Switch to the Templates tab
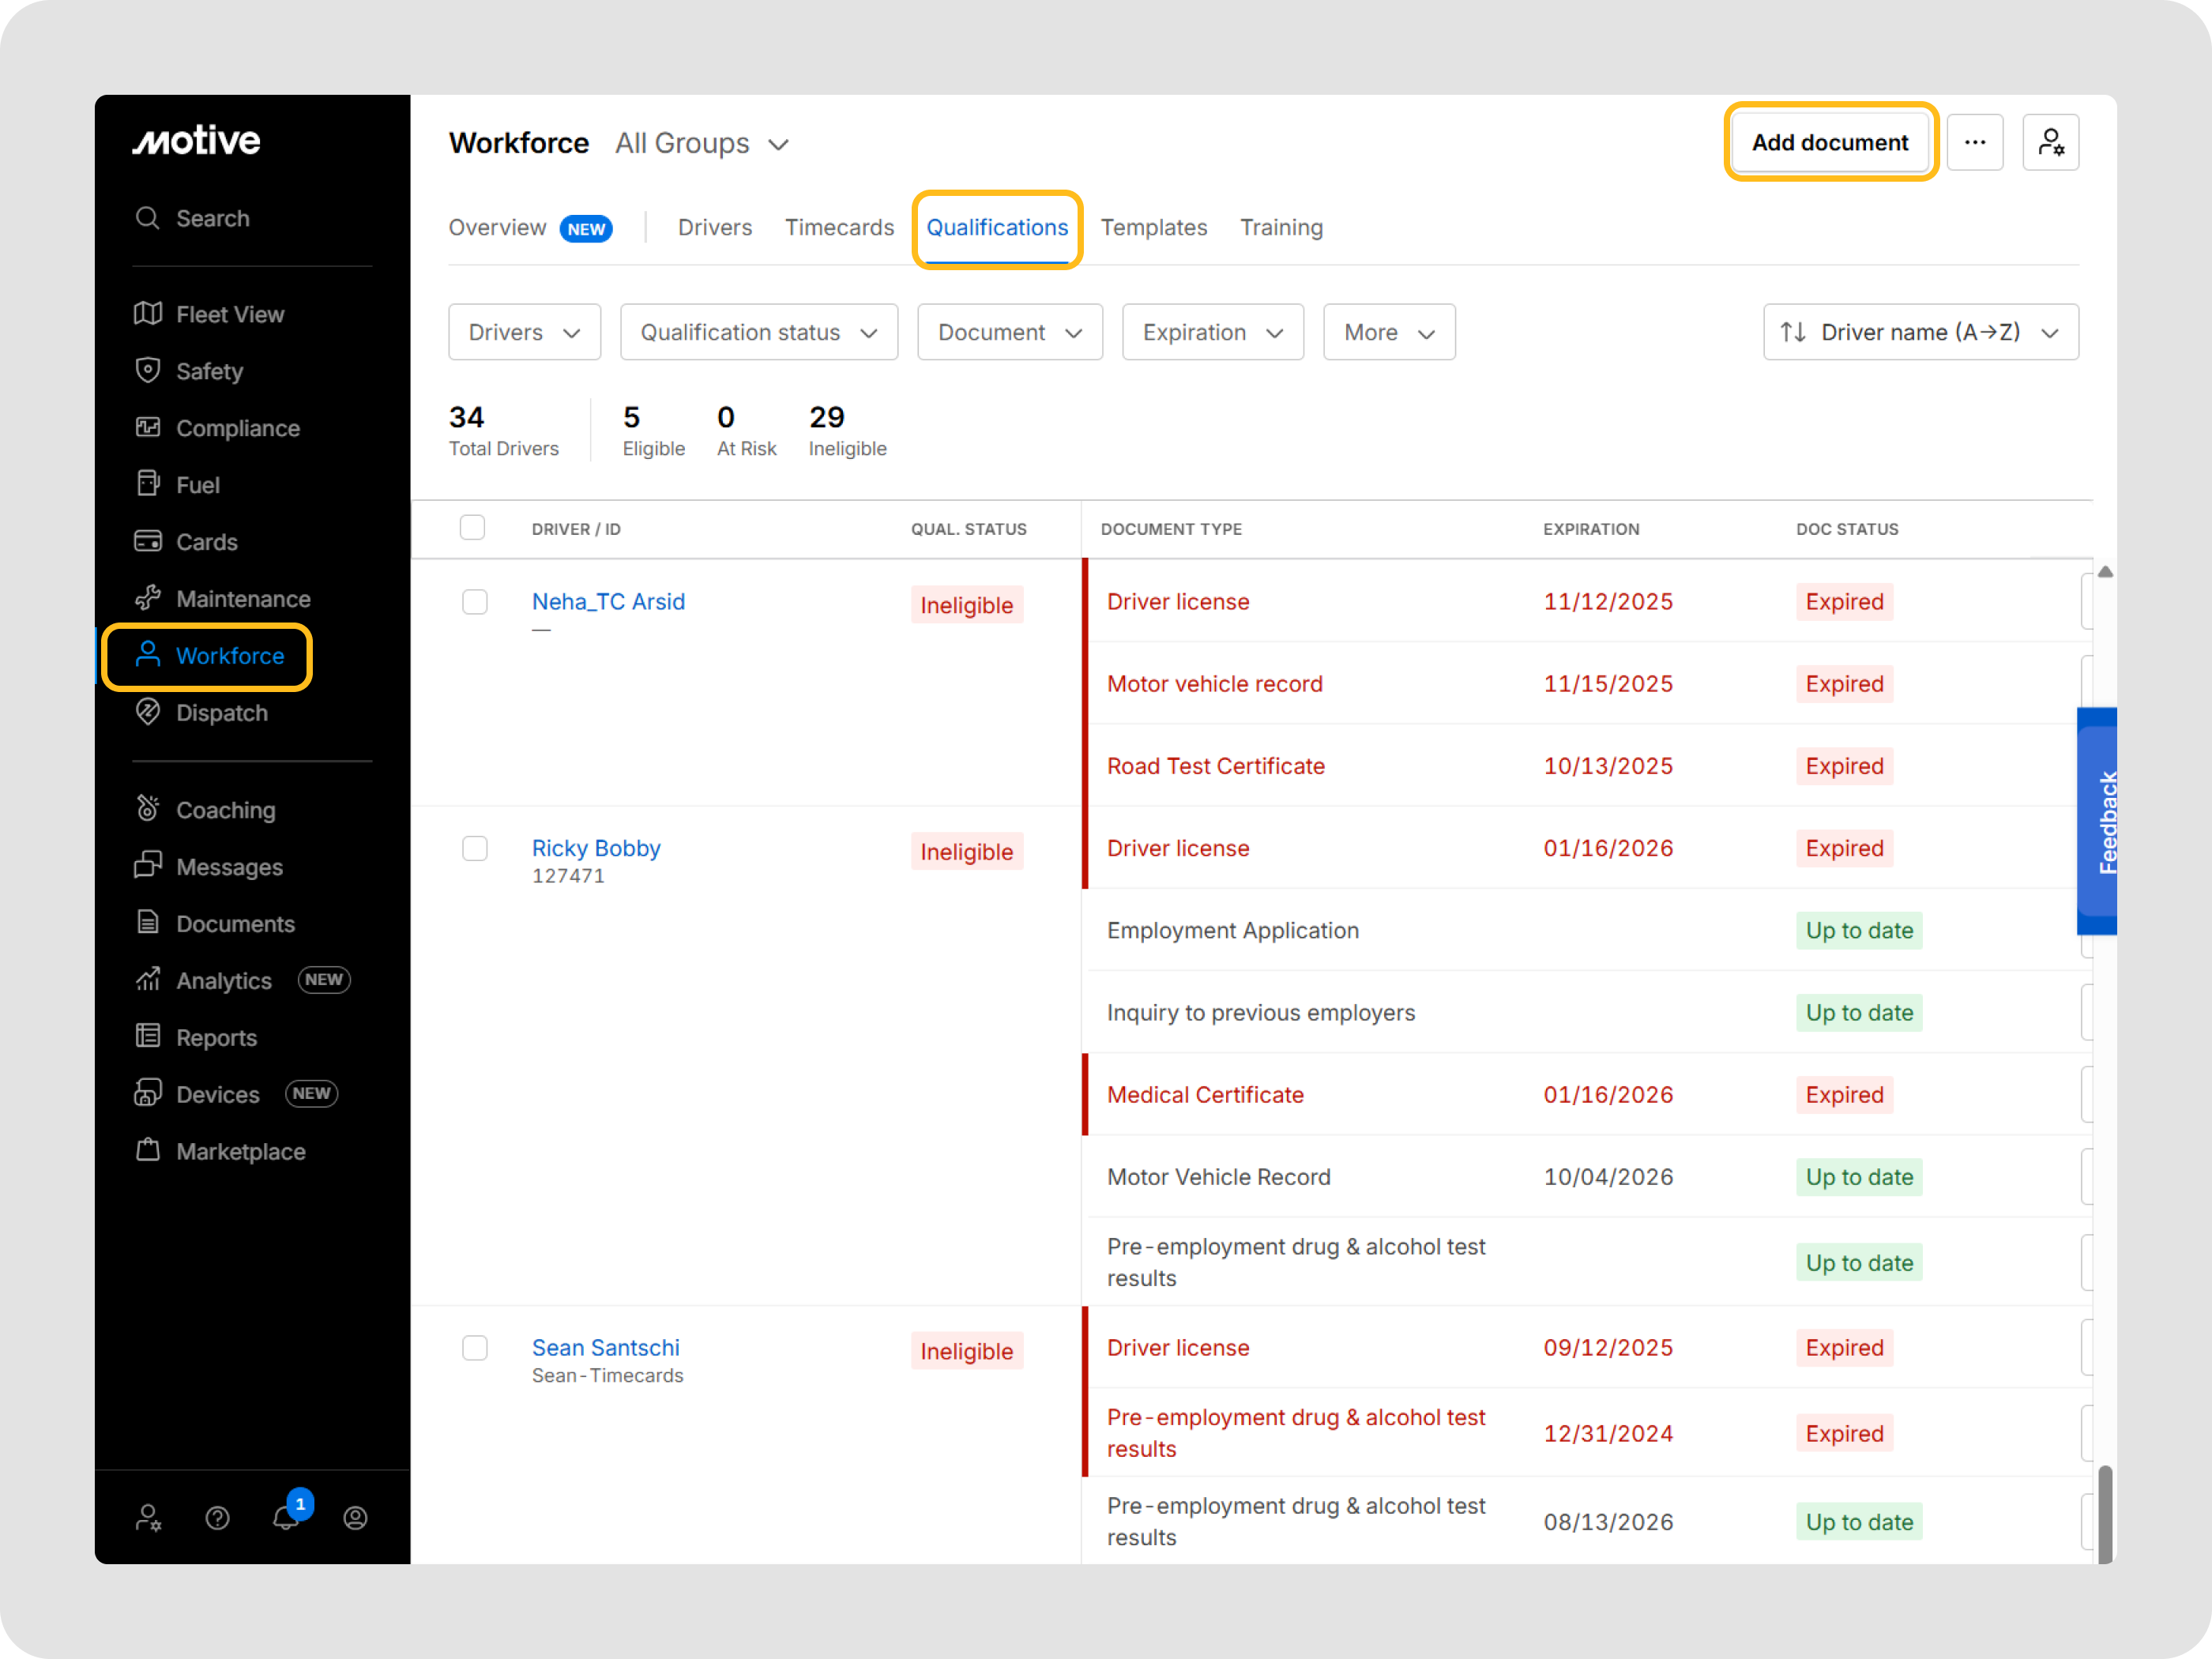The width and height of the screenshot is (2212, 1659). pyautogui.click(x=1153, y=228)
